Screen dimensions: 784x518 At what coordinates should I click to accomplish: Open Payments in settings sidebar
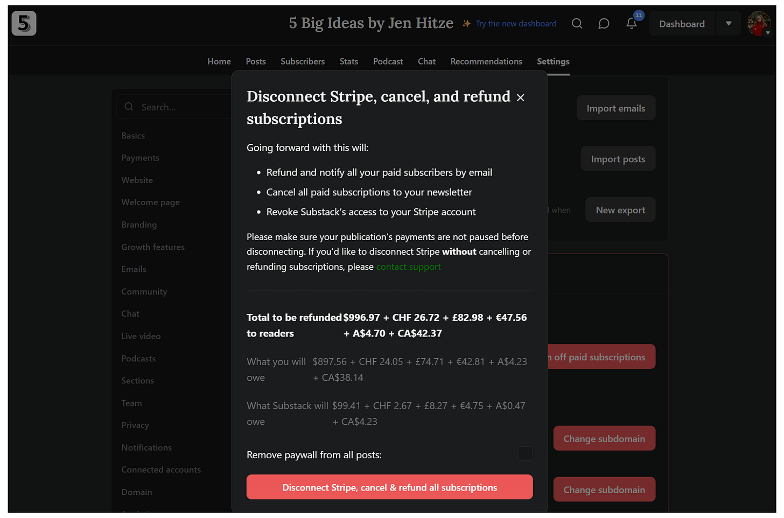[140, 158]
